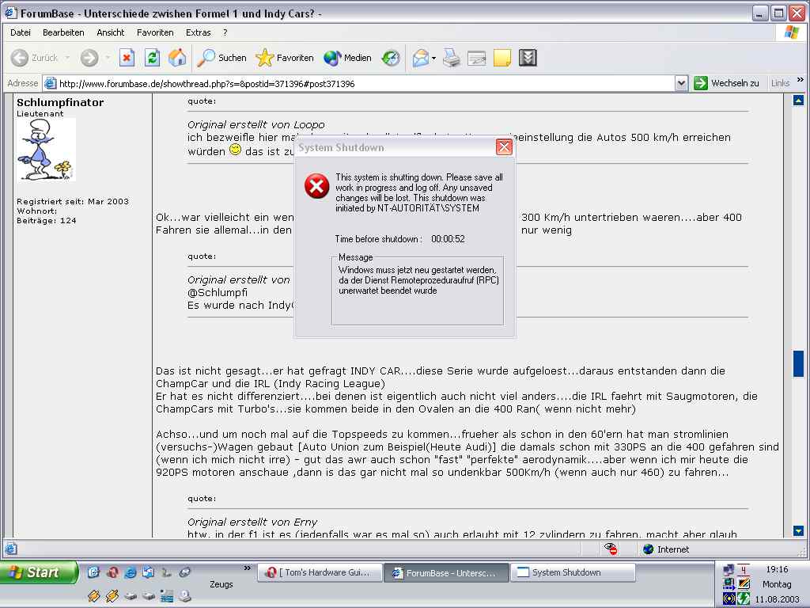Viewport: 810px width, 608px height.
Task: Refresh the page with green arrows icon
Action: click(x=152, y=58)
